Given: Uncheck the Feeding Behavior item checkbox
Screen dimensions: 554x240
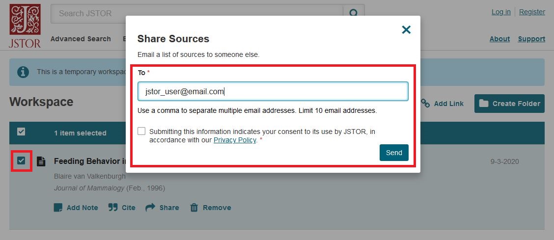Looking at the screenshot, I should tap(22, 161).
